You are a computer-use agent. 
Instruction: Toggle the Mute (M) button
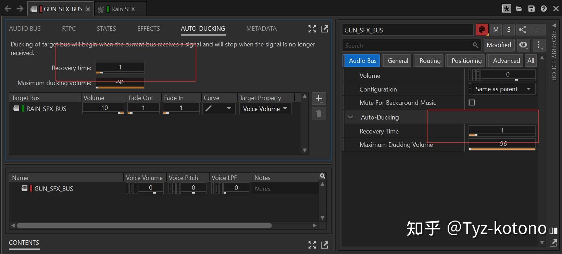click(496, 30)
